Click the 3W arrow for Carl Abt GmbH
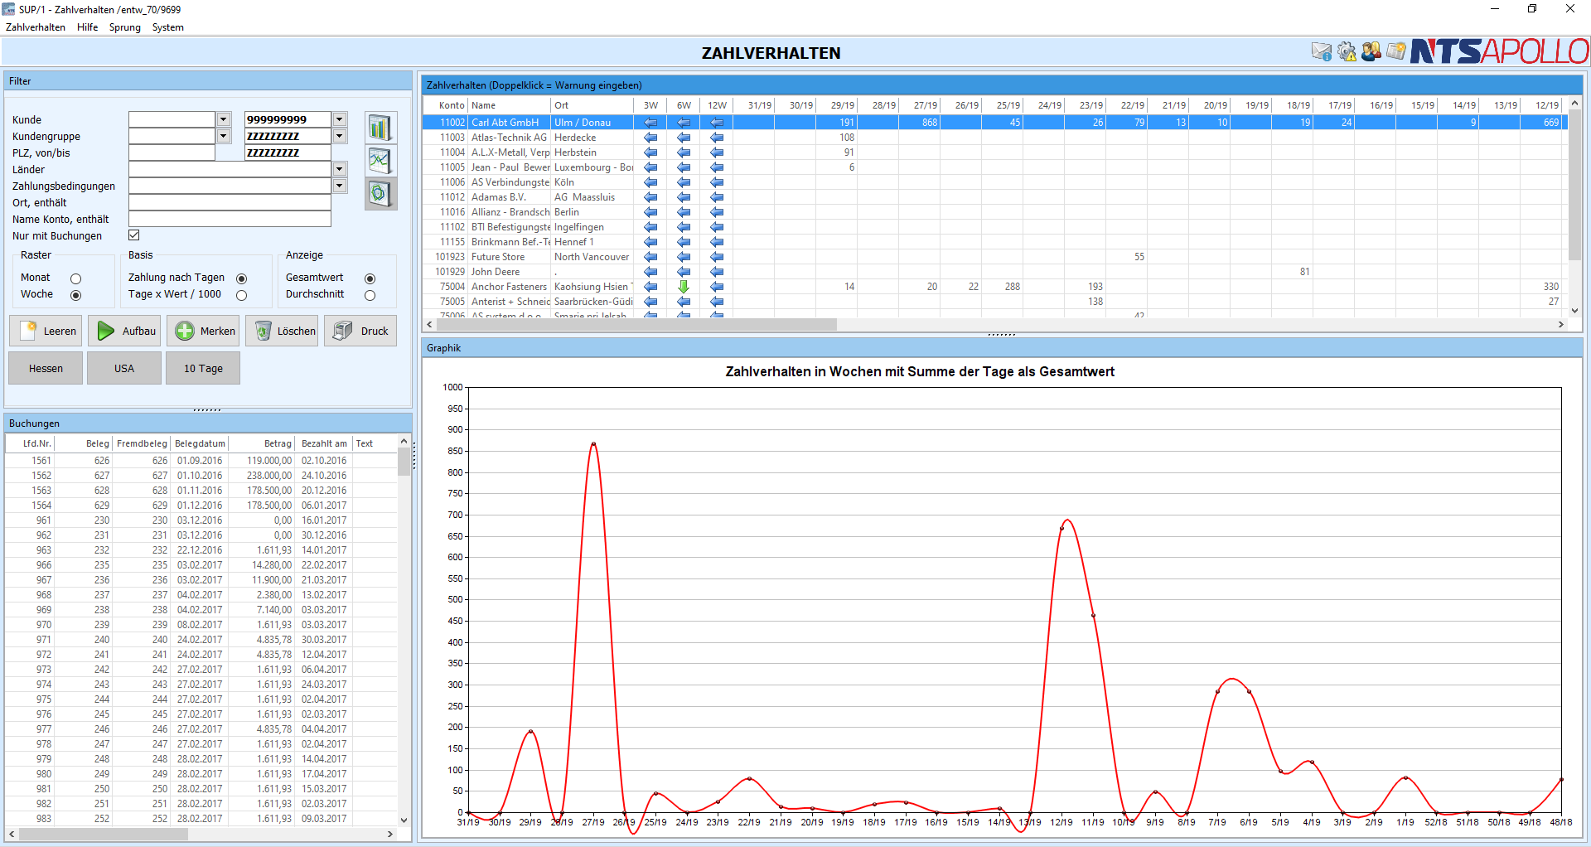Viewport: 1591px width, 847px height. tap(650, 123)
